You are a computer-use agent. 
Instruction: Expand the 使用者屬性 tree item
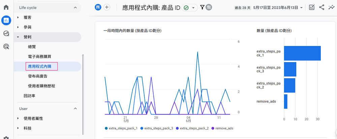point(18,119)
